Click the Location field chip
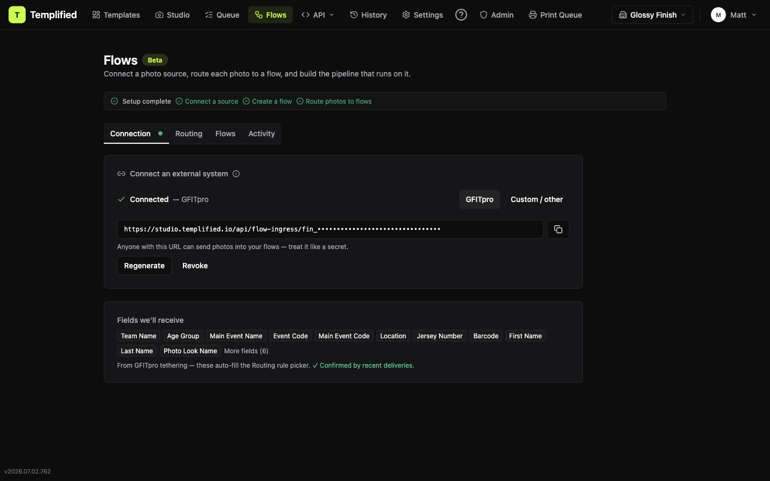The image size is (770, 481). point(393,336)
